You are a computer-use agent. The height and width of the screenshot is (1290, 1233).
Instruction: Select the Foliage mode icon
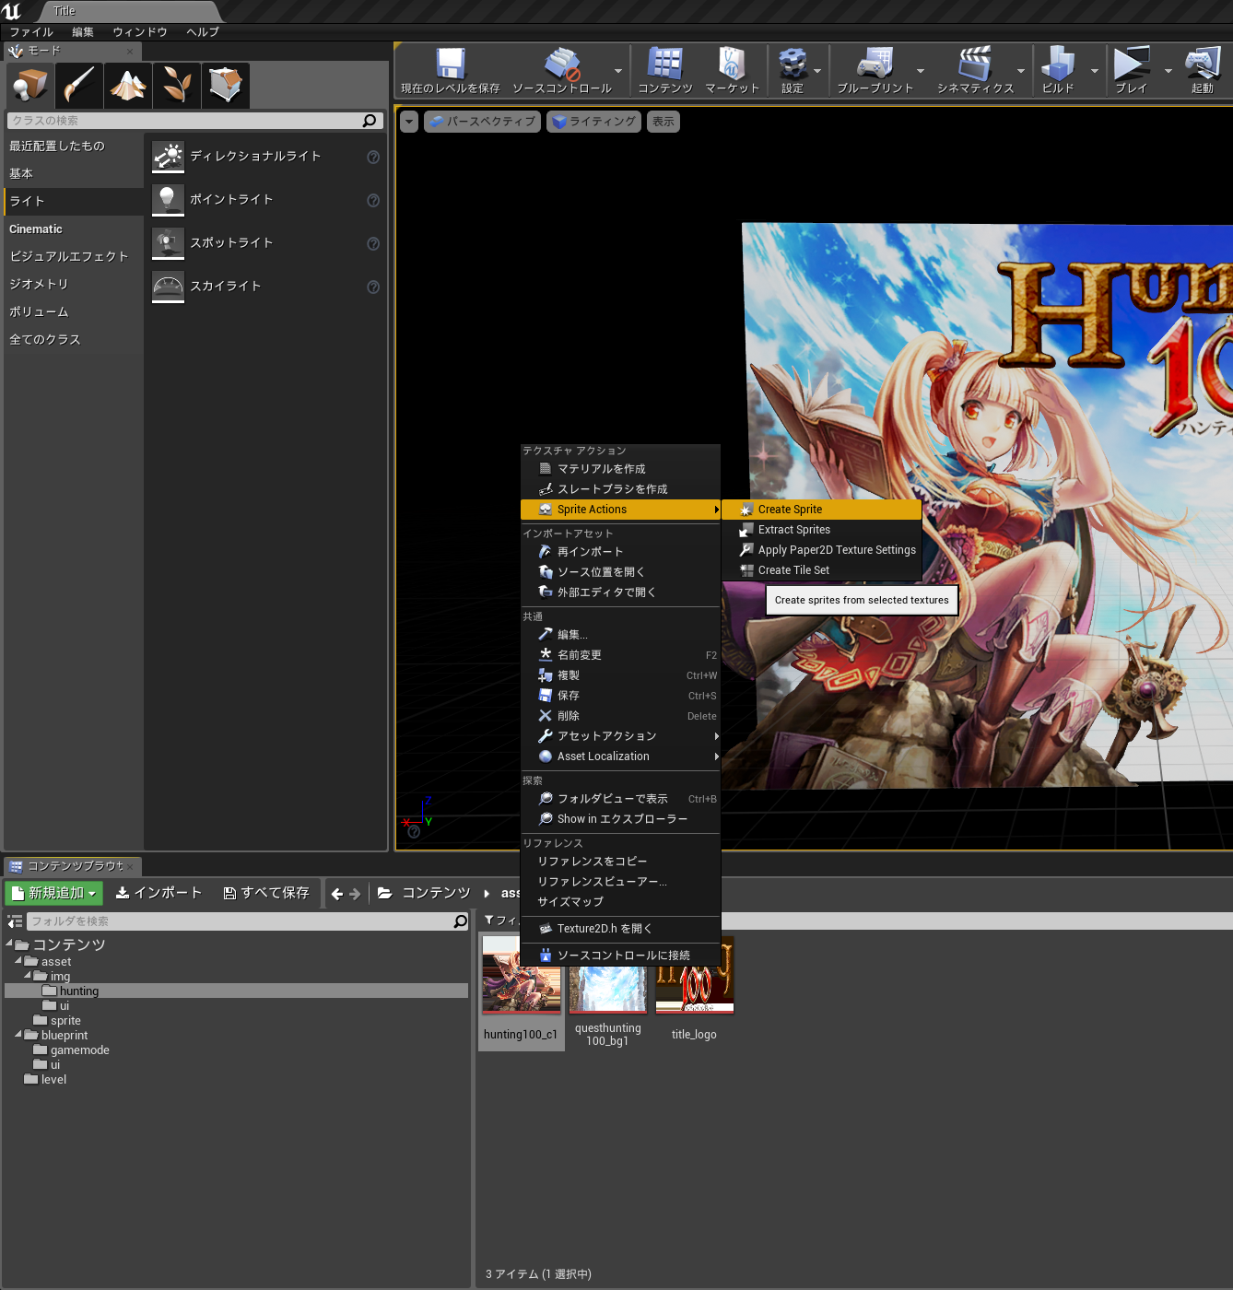[176, 85]
